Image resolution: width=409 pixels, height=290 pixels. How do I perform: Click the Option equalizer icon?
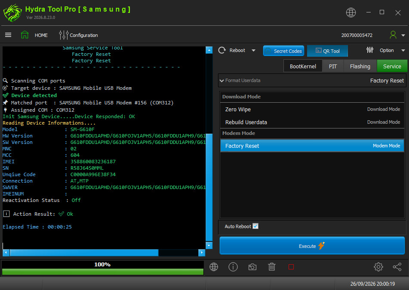369,50
